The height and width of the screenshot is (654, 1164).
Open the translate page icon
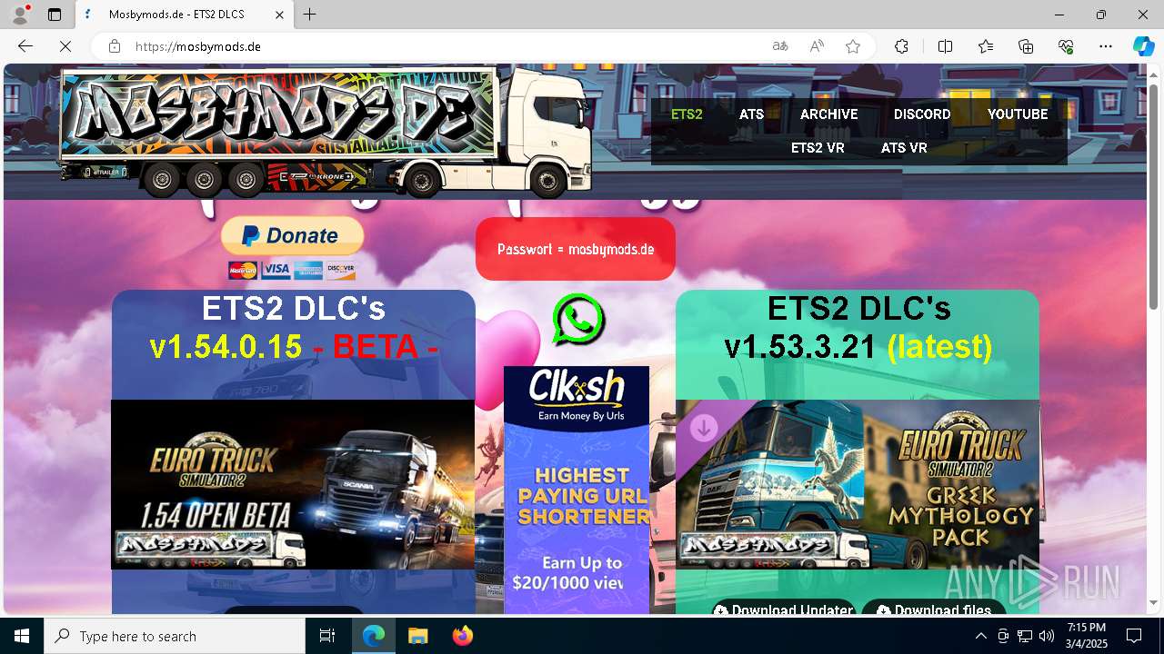(x=779, y=46)
